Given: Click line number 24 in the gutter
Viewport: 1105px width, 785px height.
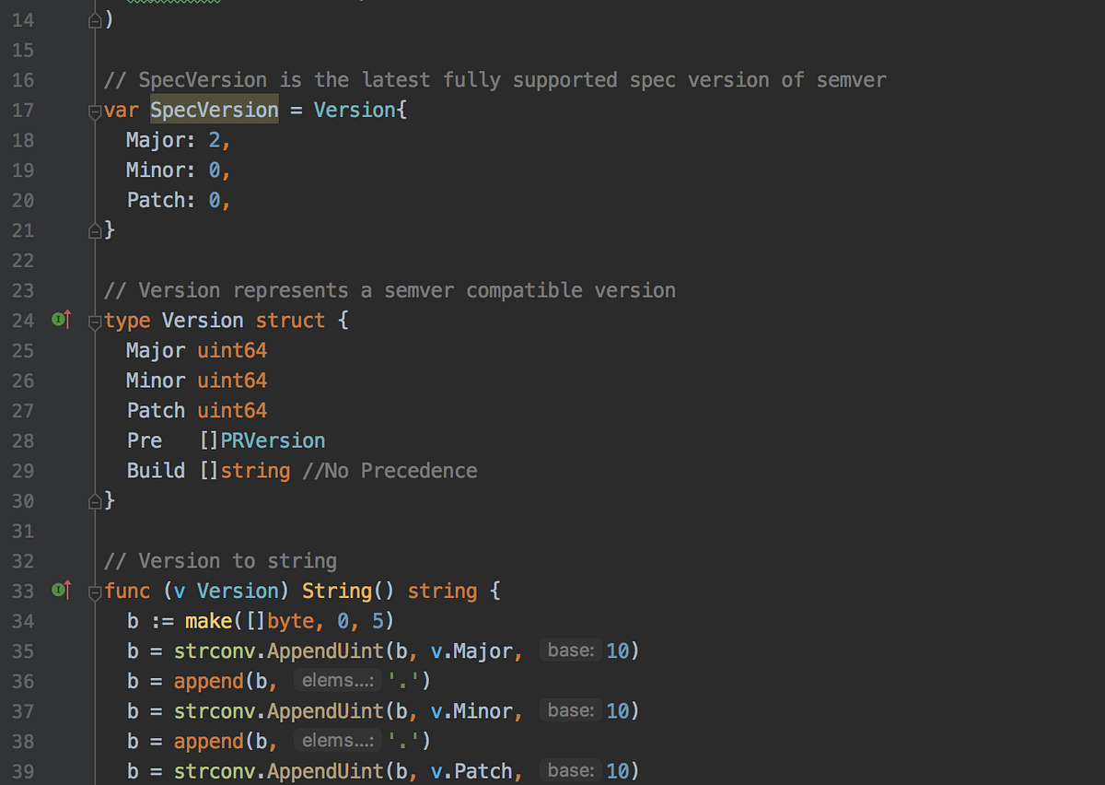Looking at the screenshot, I should pyautogui.click(x=23, y=320).
